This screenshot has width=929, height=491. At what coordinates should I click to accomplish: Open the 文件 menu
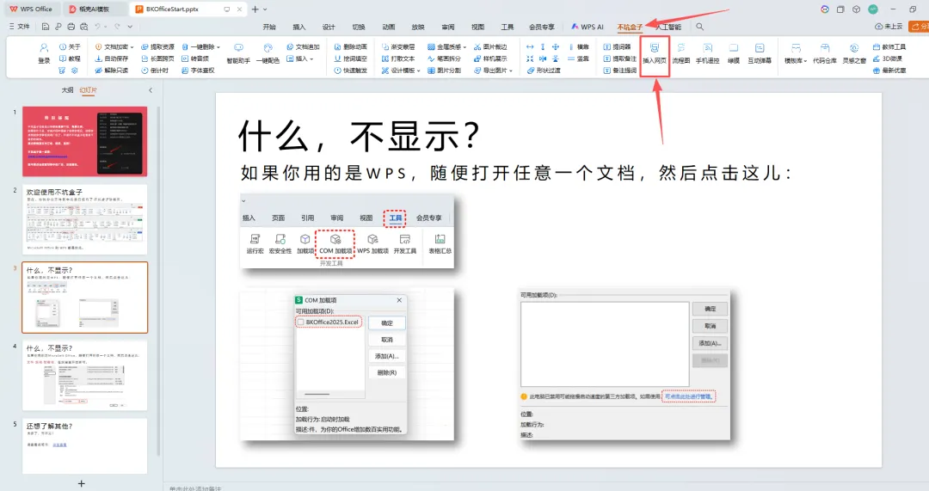point(19,27)
